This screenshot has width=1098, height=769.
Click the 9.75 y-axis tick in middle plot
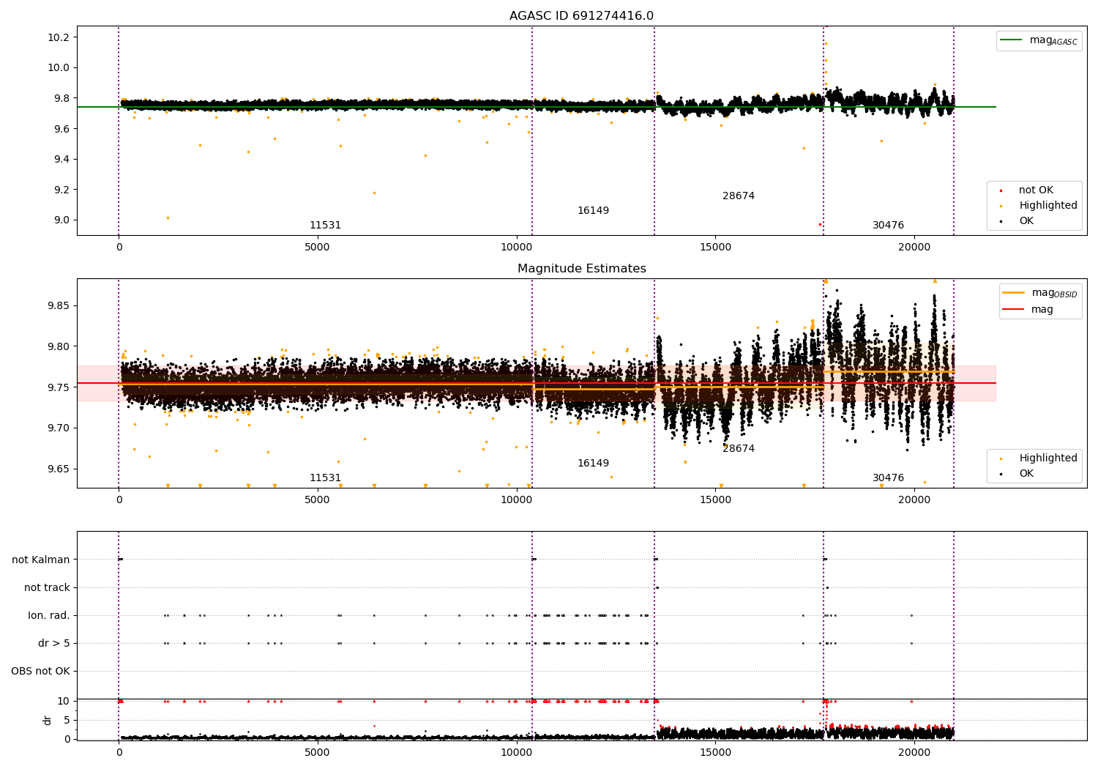tap(58, 387)
